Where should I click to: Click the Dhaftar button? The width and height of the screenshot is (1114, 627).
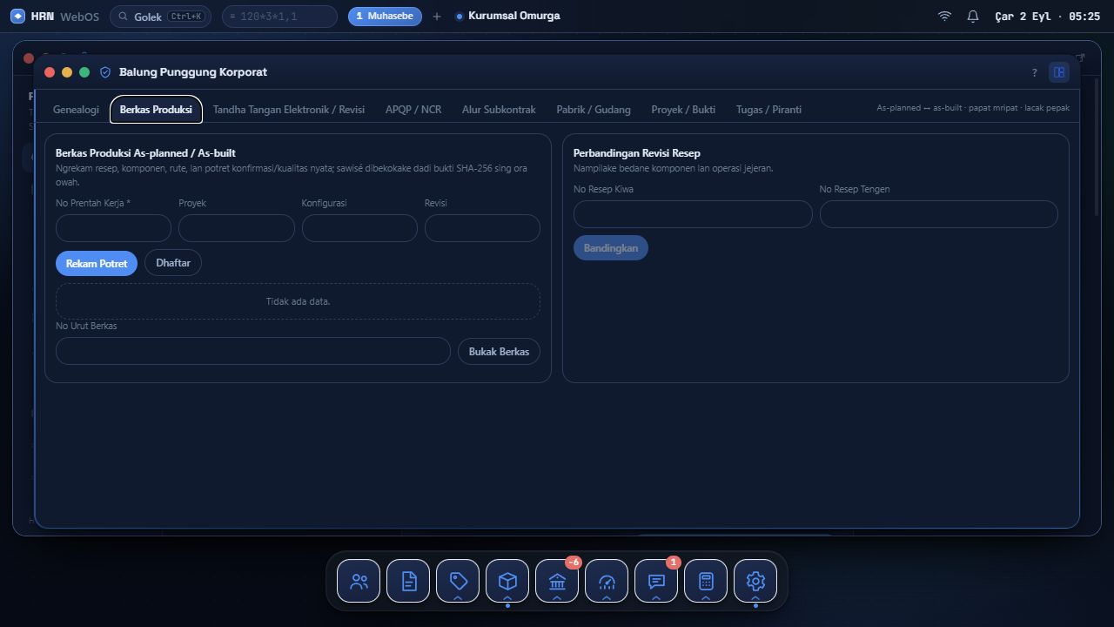tap(173, 263)
